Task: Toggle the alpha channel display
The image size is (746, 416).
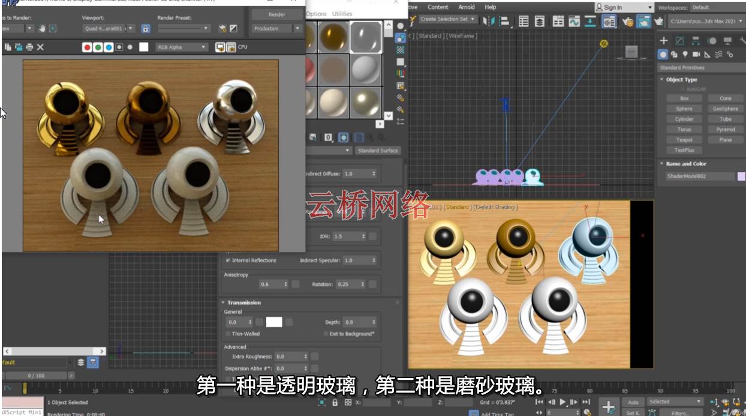Action: 119,47
